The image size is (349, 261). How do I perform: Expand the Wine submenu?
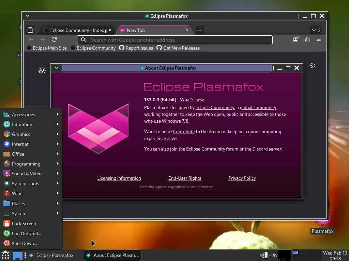click(x=31, y=193)
